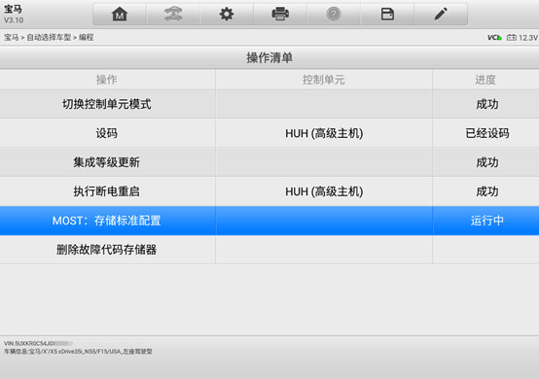Click the vehicle swap icon
Image resolution: width=539 pixels, height=379 pixels.
pyautogui.click(x=173, y=15)
